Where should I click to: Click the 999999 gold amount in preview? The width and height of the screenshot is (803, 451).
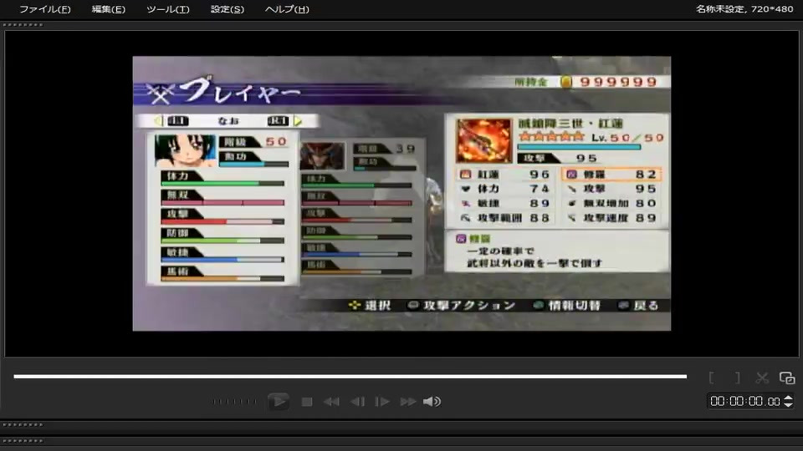618,82
